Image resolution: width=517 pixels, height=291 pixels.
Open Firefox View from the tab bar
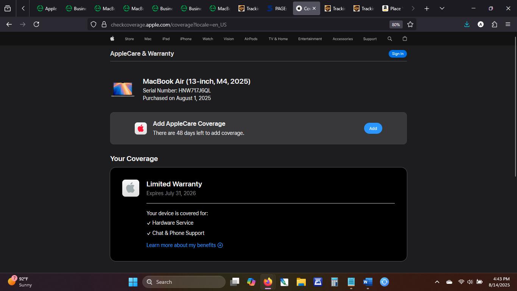point(8,8)
